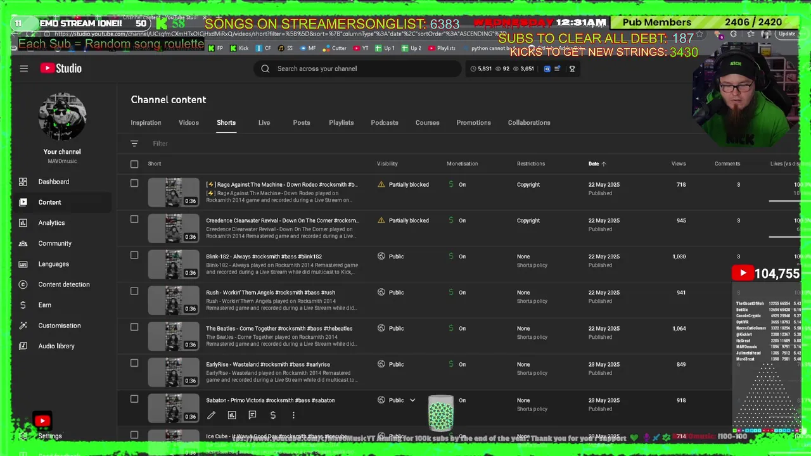Click monetisation dollar icon on Rush row
This screenshot has height=456, width=811.
click(x=451, y=293)
